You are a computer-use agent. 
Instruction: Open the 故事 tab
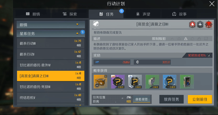(179, 14)
